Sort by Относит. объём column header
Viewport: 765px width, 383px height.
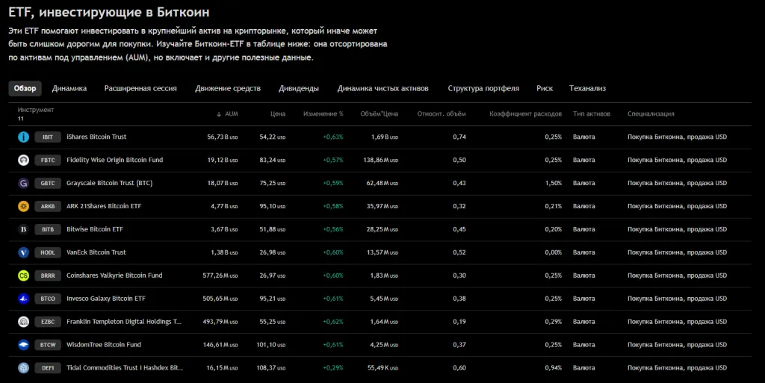tap(442, 114)
